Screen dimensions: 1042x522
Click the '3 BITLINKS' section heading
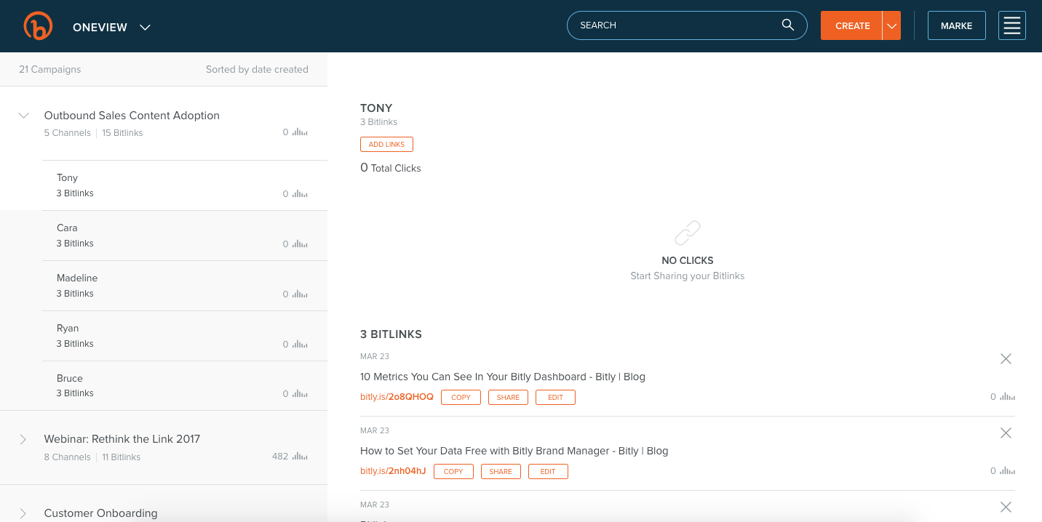(x=391, y=334)
